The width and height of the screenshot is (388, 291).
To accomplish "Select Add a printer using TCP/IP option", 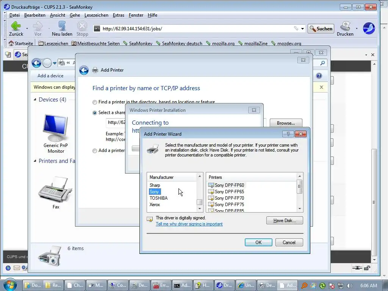I will [x=94, y=150].
